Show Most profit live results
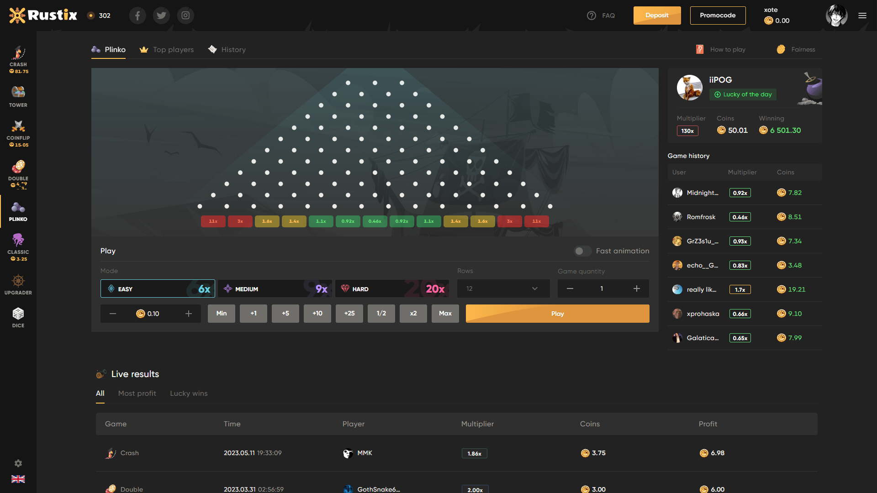Screen dimensions: 877x493 tap(137, 393)
